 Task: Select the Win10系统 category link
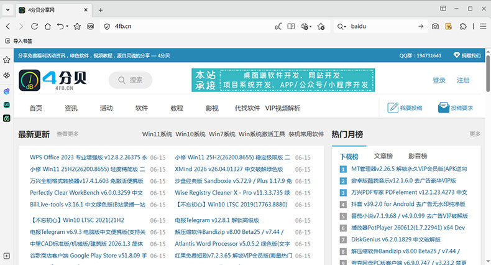(x=190, y=134)
